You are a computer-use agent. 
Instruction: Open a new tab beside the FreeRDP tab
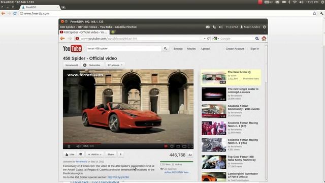click(x=63, y=7)
